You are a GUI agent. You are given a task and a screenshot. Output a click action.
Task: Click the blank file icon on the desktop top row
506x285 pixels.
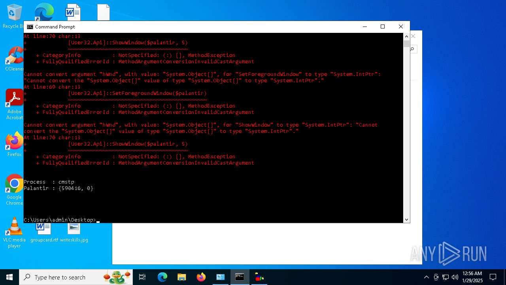pyautogui.click(x=104, y=12)
